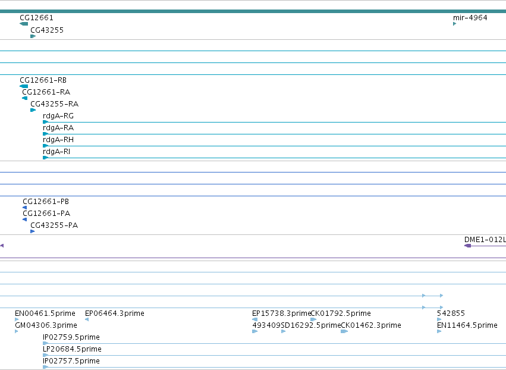Click the mir-4964 small arrow glyph

pyautogui.click(x=455, y=24)
